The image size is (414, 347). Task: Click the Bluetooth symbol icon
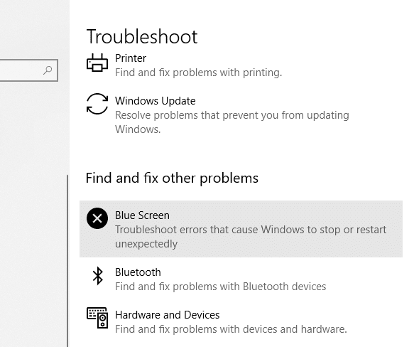tap(98, 276)
